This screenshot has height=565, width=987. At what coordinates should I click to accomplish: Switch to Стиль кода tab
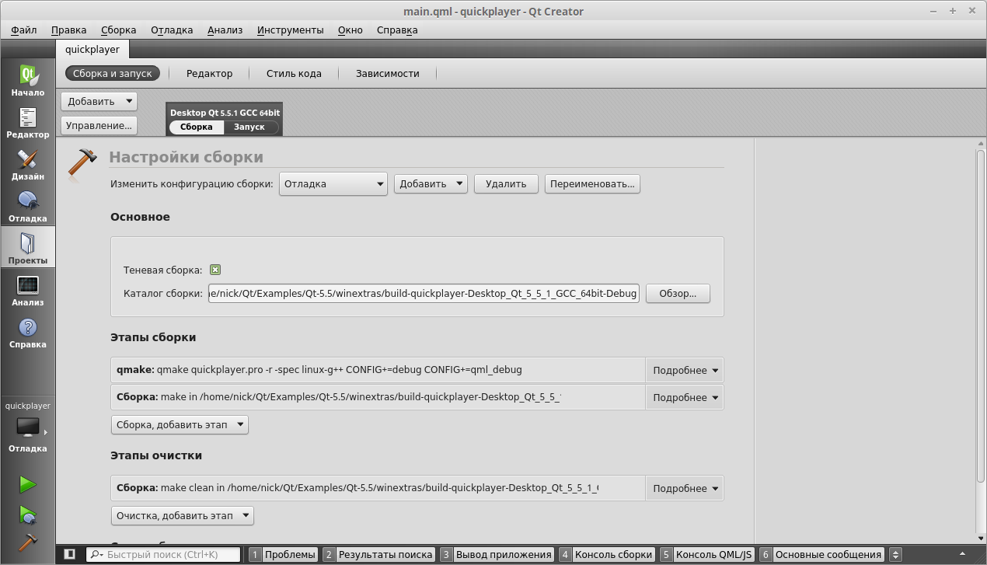click(x=294, y=73)
